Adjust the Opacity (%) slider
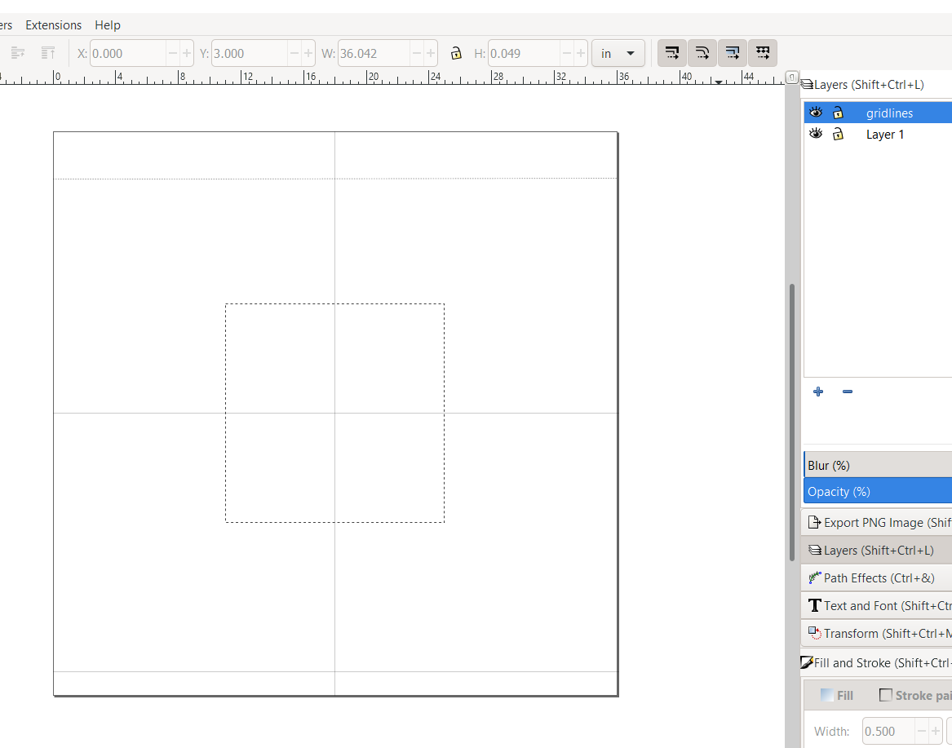 (x=878, y=491)
